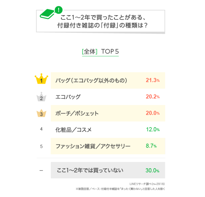Select the エコバッグ row label
The image size is (205, 197).
(68, 97)
